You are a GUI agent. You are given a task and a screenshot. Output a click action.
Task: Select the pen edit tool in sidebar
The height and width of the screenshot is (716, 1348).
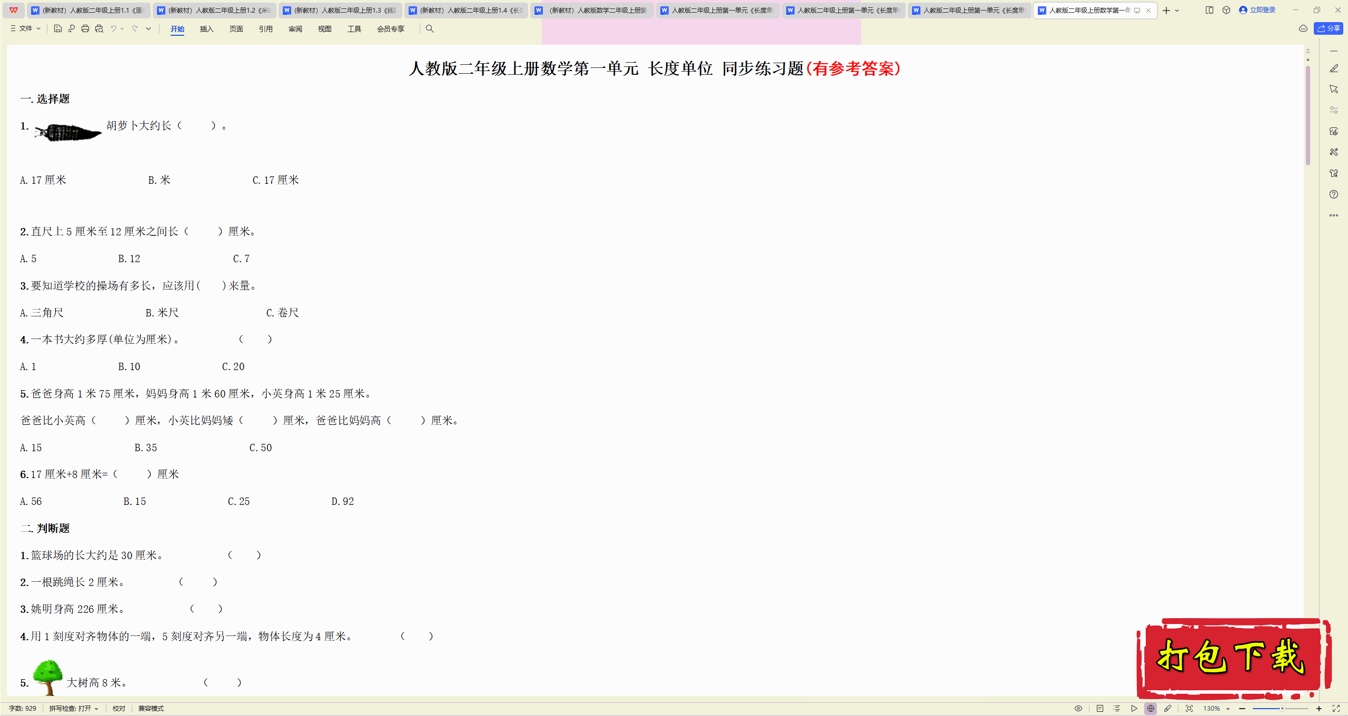1334,68
